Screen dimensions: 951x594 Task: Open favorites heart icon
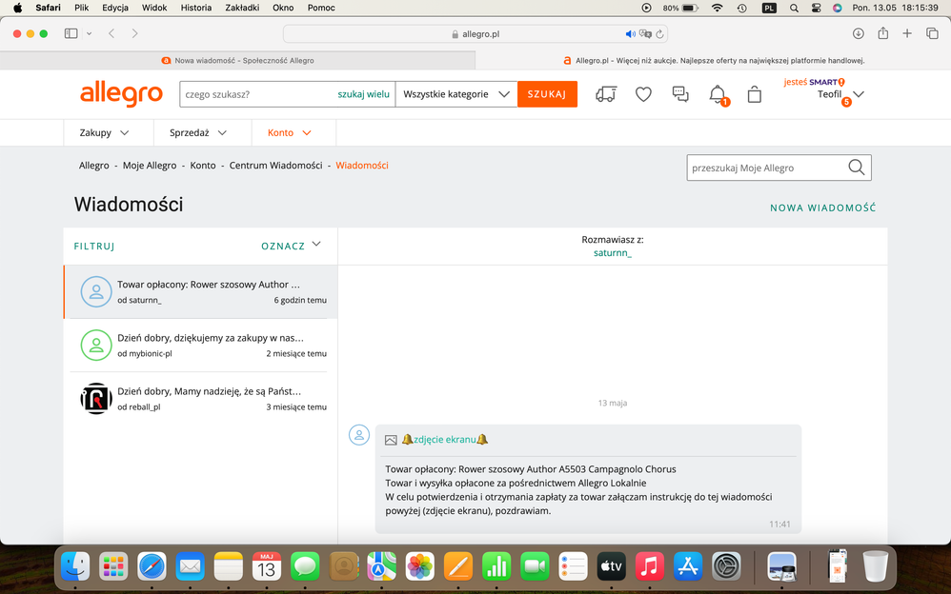coord(643,94)
